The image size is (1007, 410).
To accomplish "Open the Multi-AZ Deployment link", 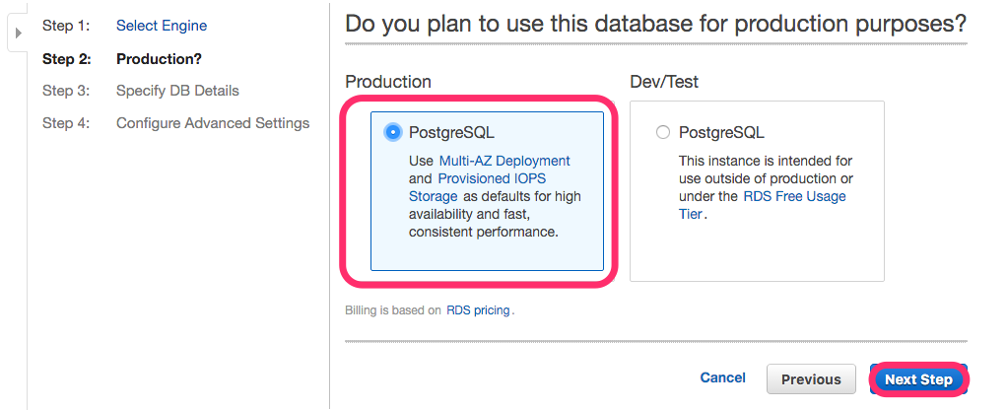I will pos(504,161).
